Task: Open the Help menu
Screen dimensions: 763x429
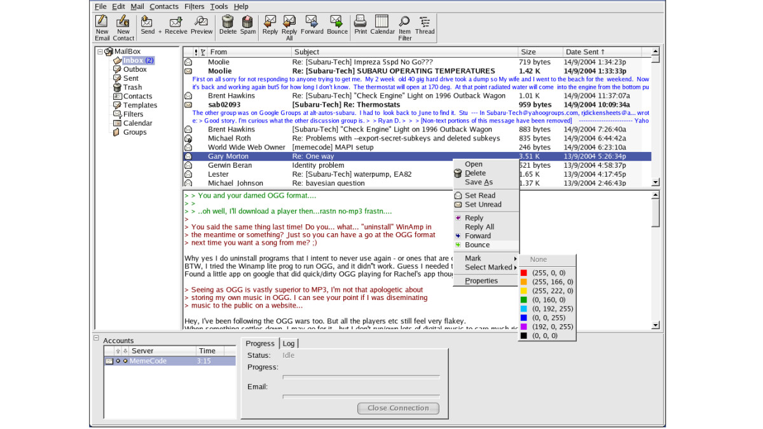Action: [241, 6]
